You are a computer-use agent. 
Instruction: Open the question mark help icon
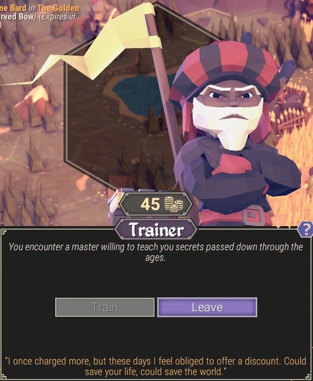click(306, 229)
